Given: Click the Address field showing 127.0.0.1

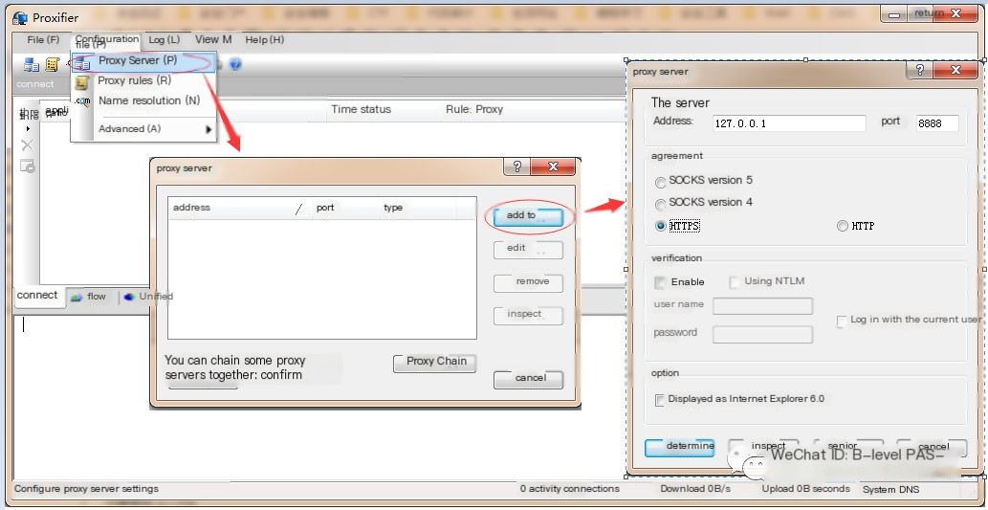Looking at the screenshot, I should [x=789, y=123].
